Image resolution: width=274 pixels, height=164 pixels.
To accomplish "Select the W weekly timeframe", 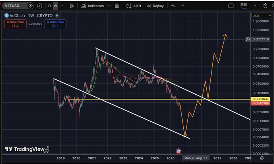I will coord(55,6).
